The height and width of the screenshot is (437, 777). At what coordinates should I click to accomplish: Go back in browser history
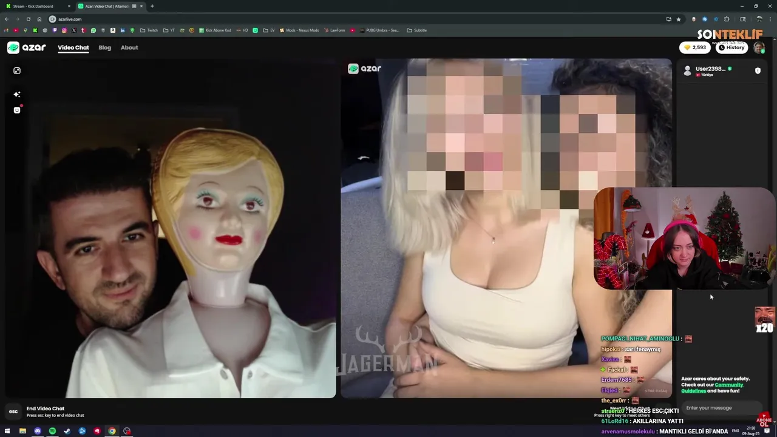coord(7,19)
